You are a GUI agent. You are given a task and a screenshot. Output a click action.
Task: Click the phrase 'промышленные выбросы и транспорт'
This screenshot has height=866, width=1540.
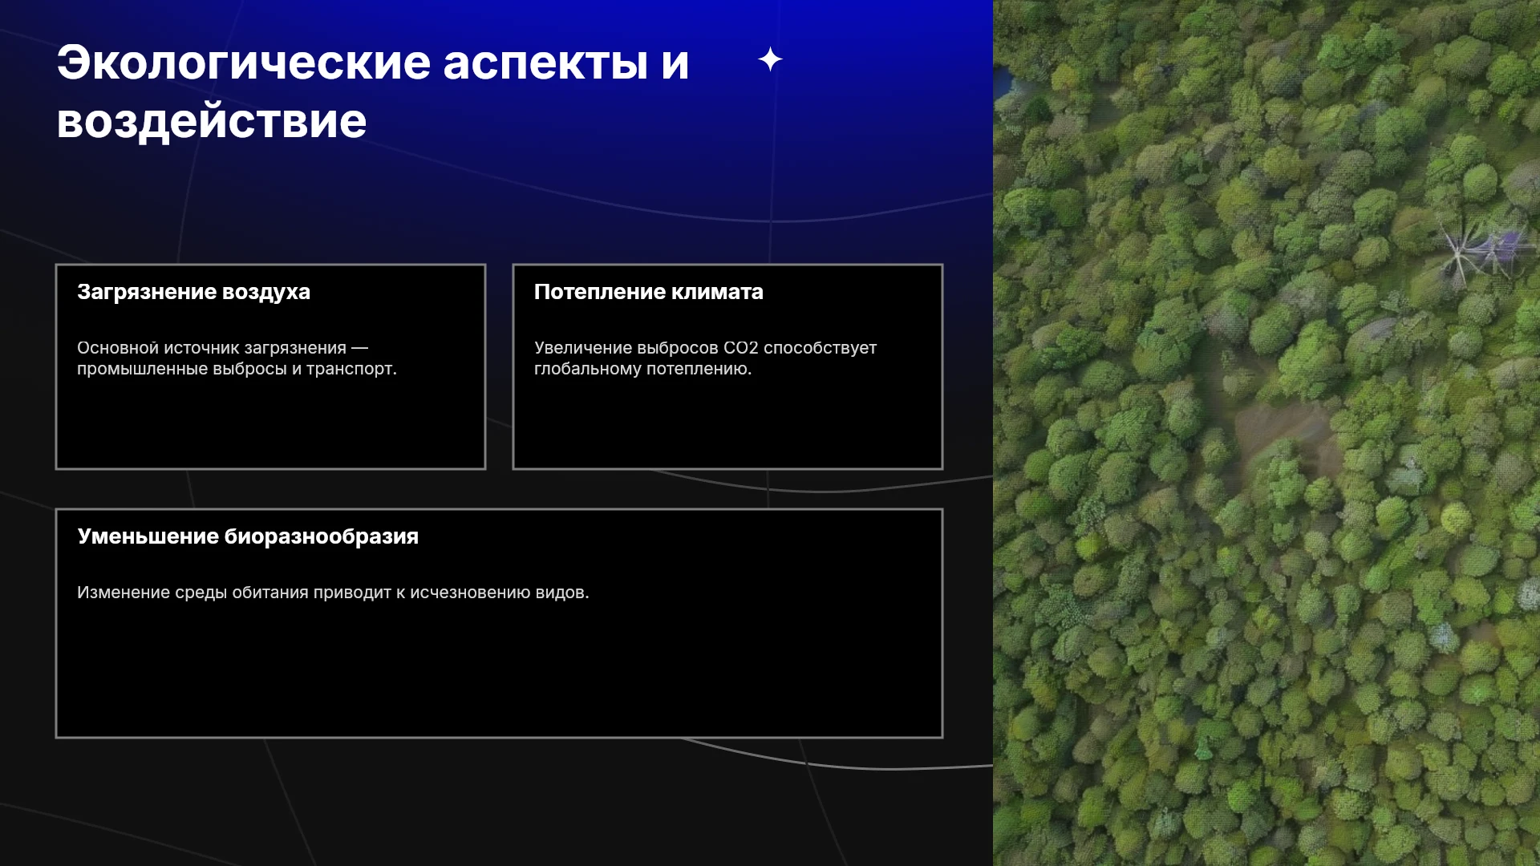(x=235, y=369)
